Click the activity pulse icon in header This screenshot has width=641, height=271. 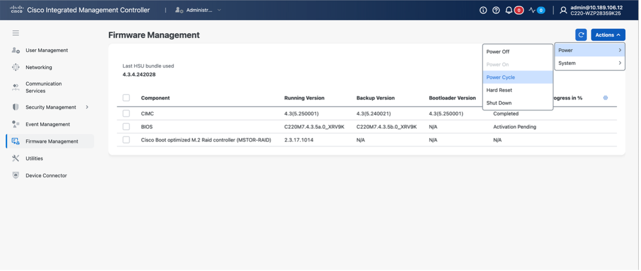(x=532, y=10)
